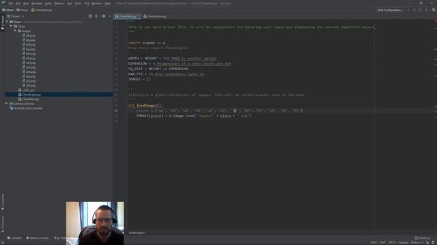Open the Navigate menu

(37, 3)
